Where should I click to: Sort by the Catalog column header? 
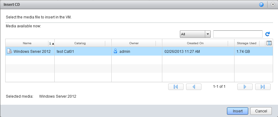(80, 43)
